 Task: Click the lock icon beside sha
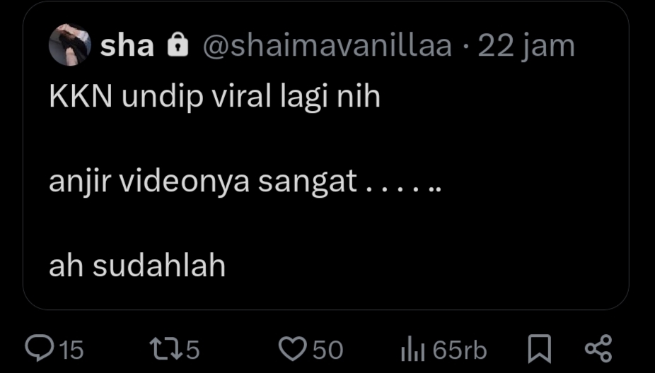coord(178,47)
